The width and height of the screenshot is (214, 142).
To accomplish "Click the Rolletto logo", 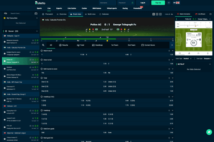I will [x=40, y=3].
